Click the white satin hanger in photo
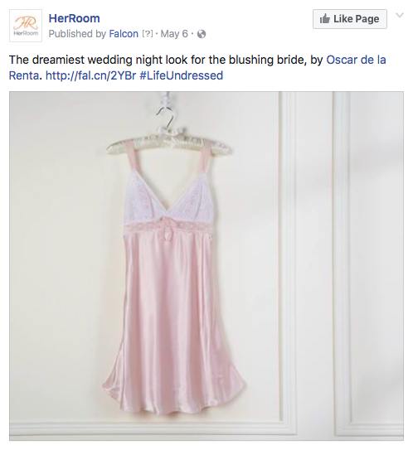The image size is (413, 450). click(x=169, y=139)
